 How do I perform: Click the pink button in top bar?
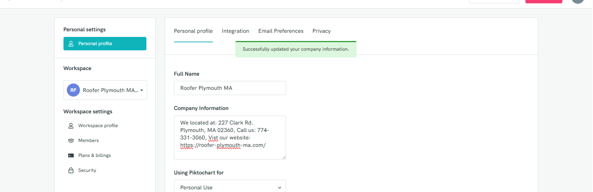(x=544, y=1)
